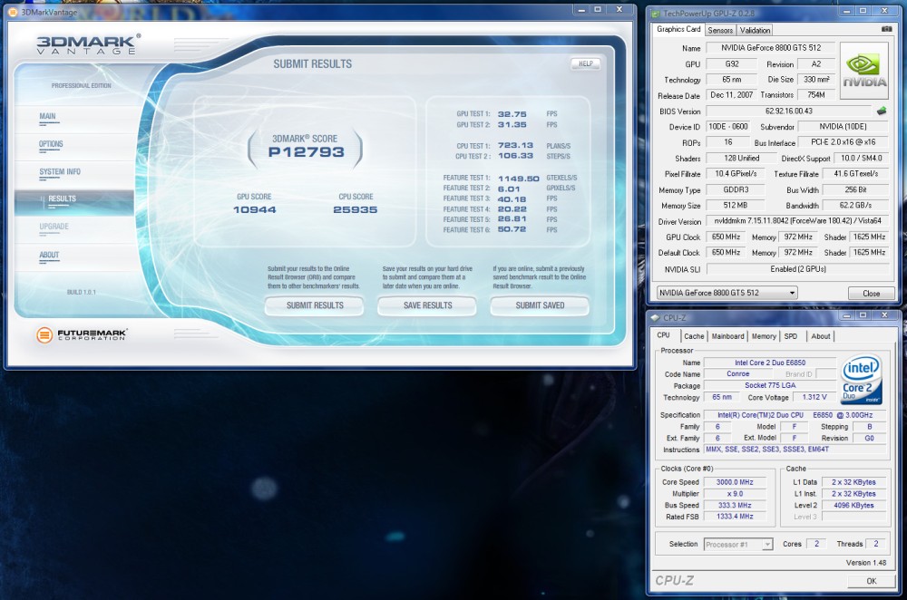Click the P12793 3DMark score

pyautogui.click(x=306, y=152)
